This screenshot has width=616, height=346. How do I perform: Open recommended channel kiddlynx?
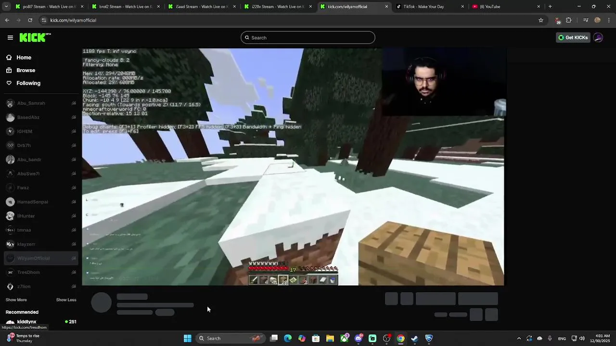pos(41,322)
